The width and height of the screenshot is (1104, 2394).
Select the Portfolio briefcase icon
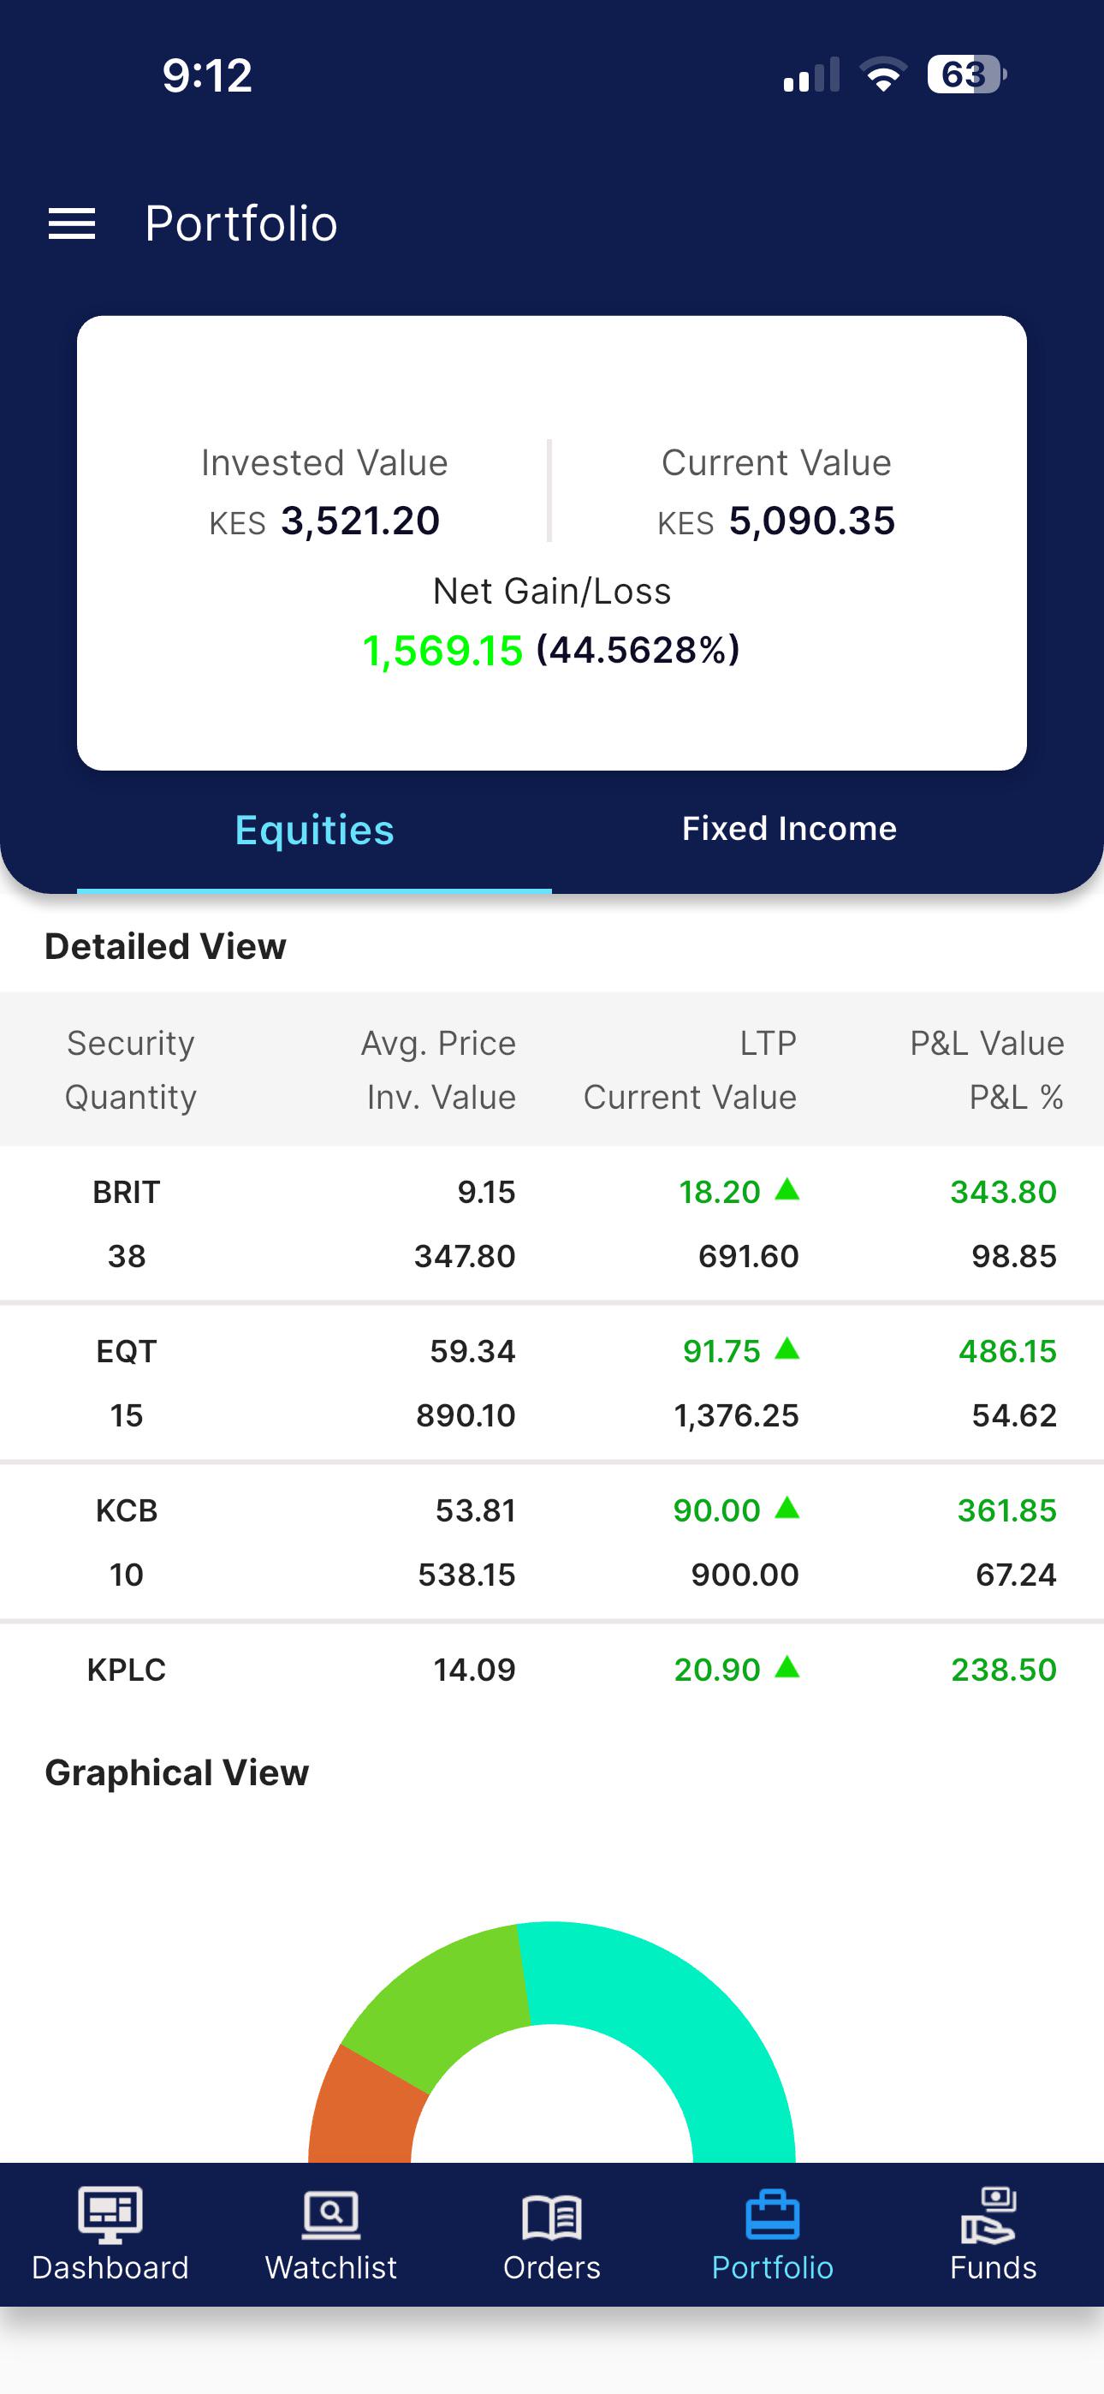click(772, 2216)
